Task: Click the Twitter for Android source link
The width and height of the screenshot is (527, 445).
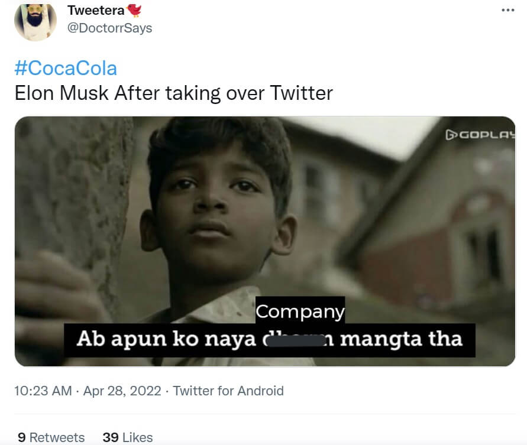Action: (228, 391)
